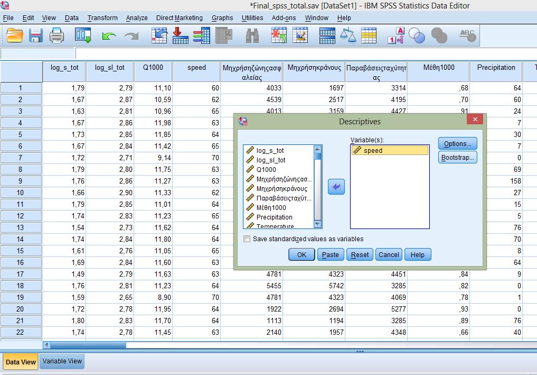Open the View menu
This screenshot has width=537, height=375.
[49, 18]
